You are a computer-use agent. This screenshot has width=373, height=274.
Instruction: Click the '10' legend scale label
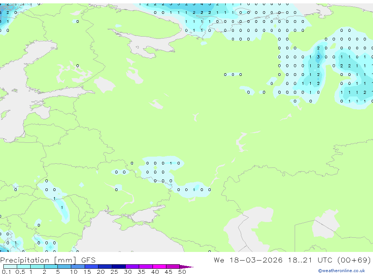73,272
